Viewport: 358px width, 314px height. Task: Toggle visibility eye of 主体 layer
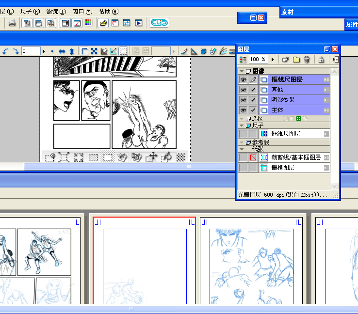(x=243, y=110)
